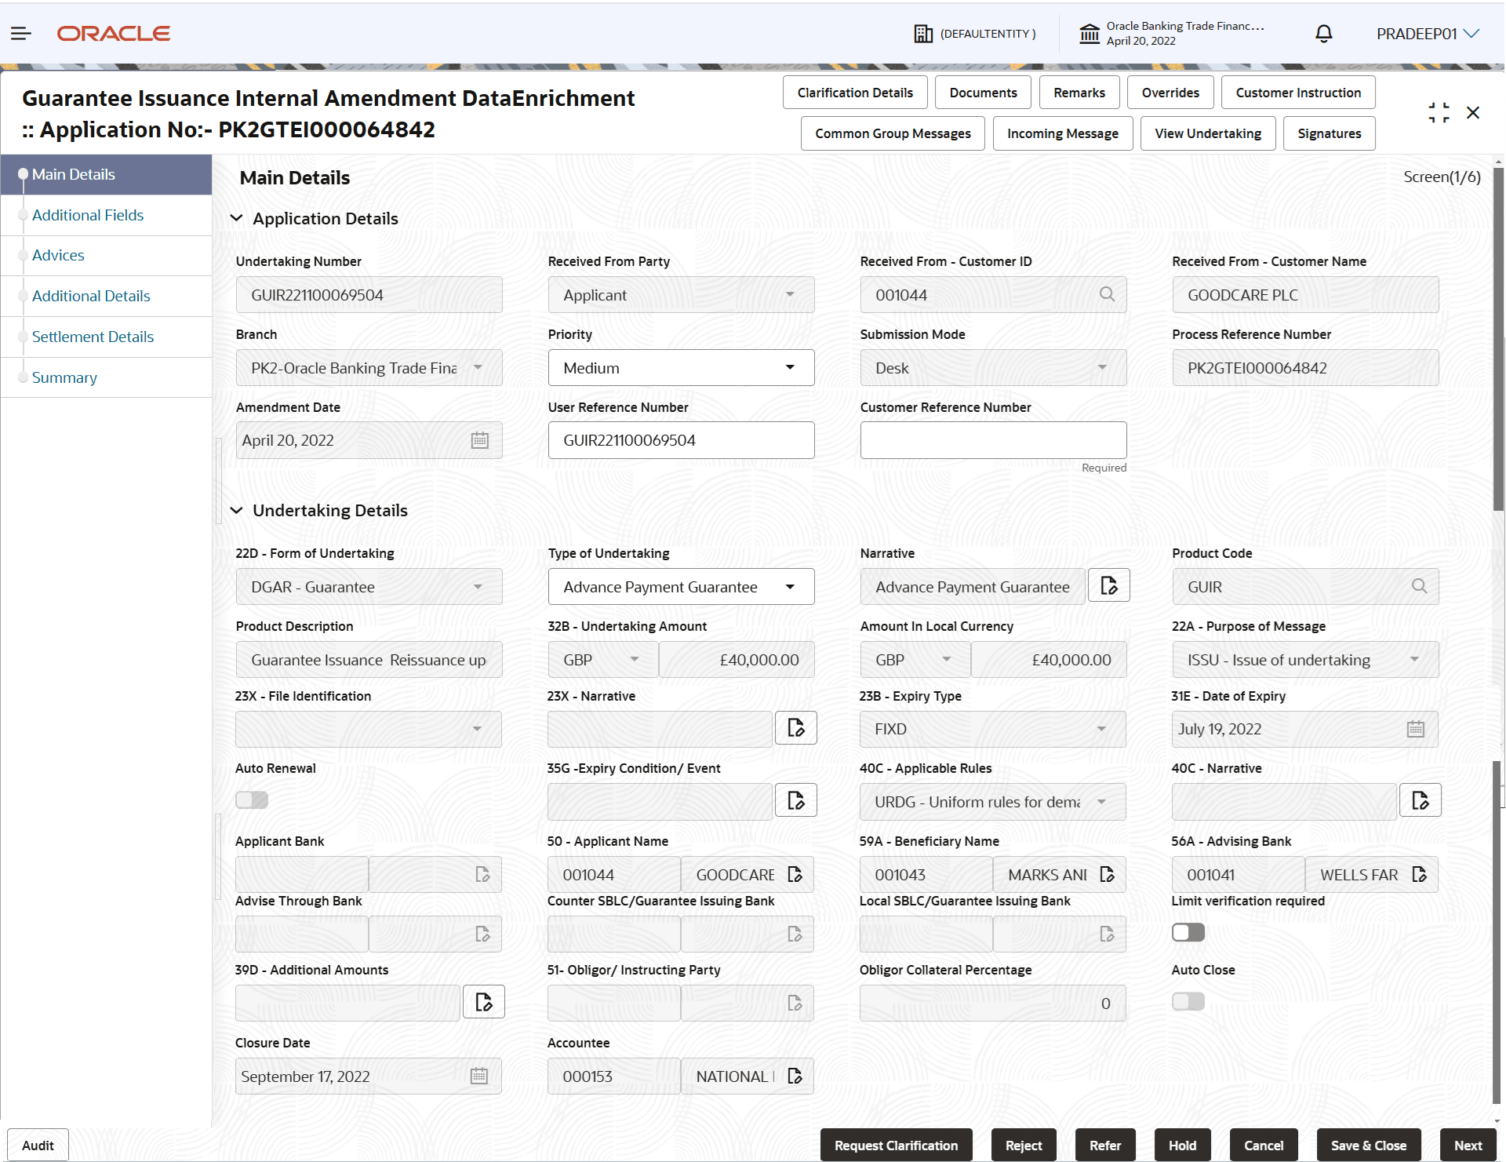The width and height of the screenshot is (1506, 1162).
Task: Open the Priority dropdown
Action: [x=680, y=367]
